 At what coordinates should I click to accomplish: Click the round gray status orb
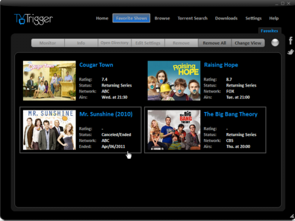275,42
